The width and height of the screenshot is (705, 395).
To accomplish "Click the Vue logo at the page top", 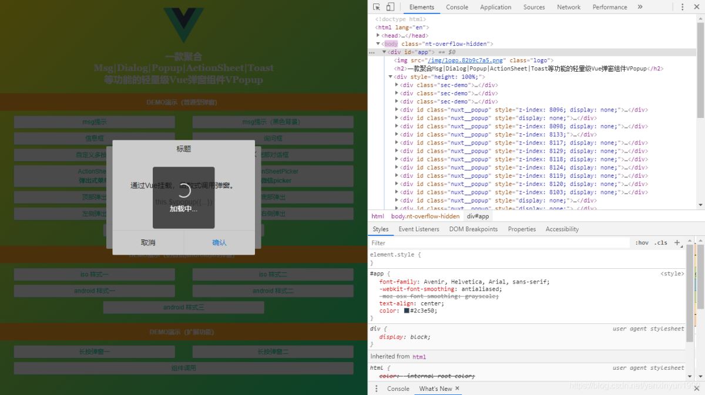I will click(184, 25).
